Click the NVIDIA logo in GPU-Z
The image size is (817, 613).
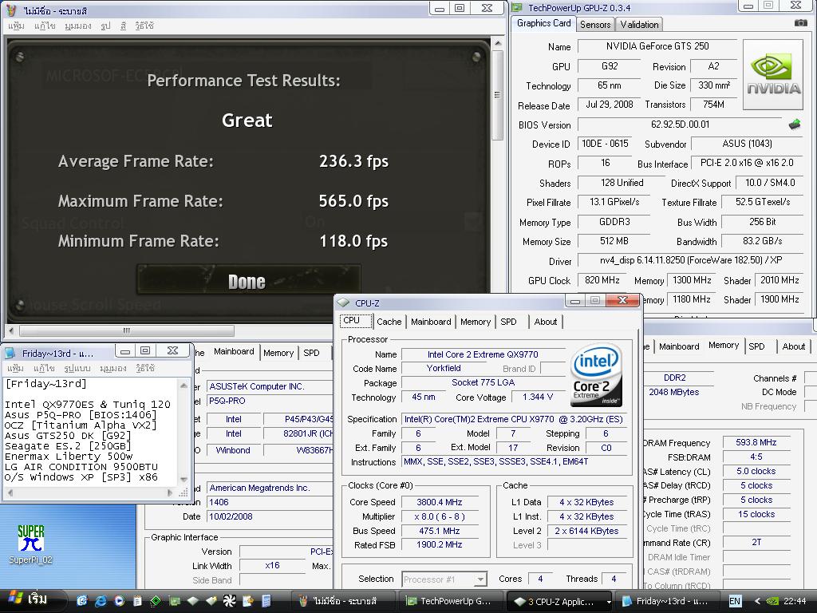pos(774,74)
